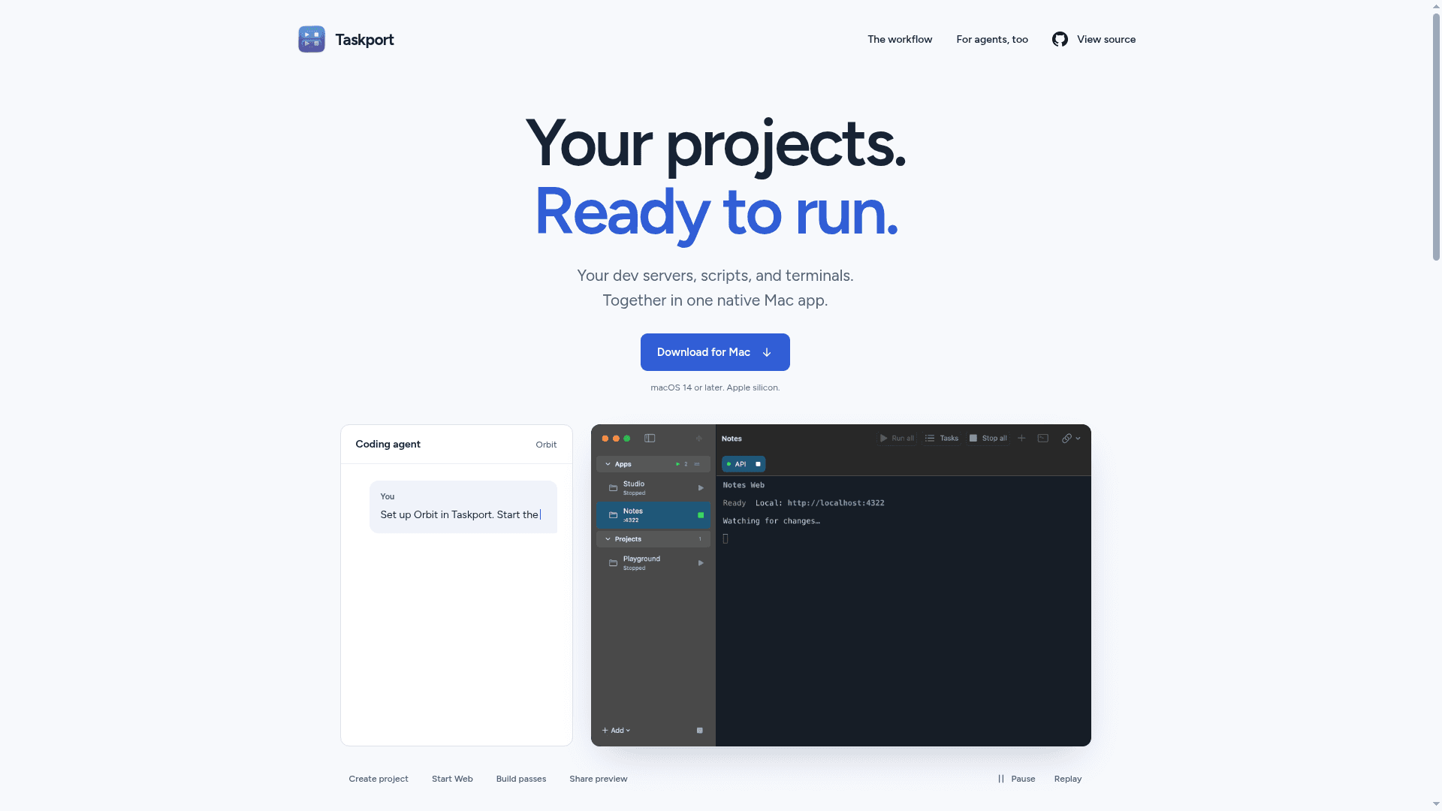Click the Taskport brand name
Viewport: 1442px width, 811px height.
364,40
